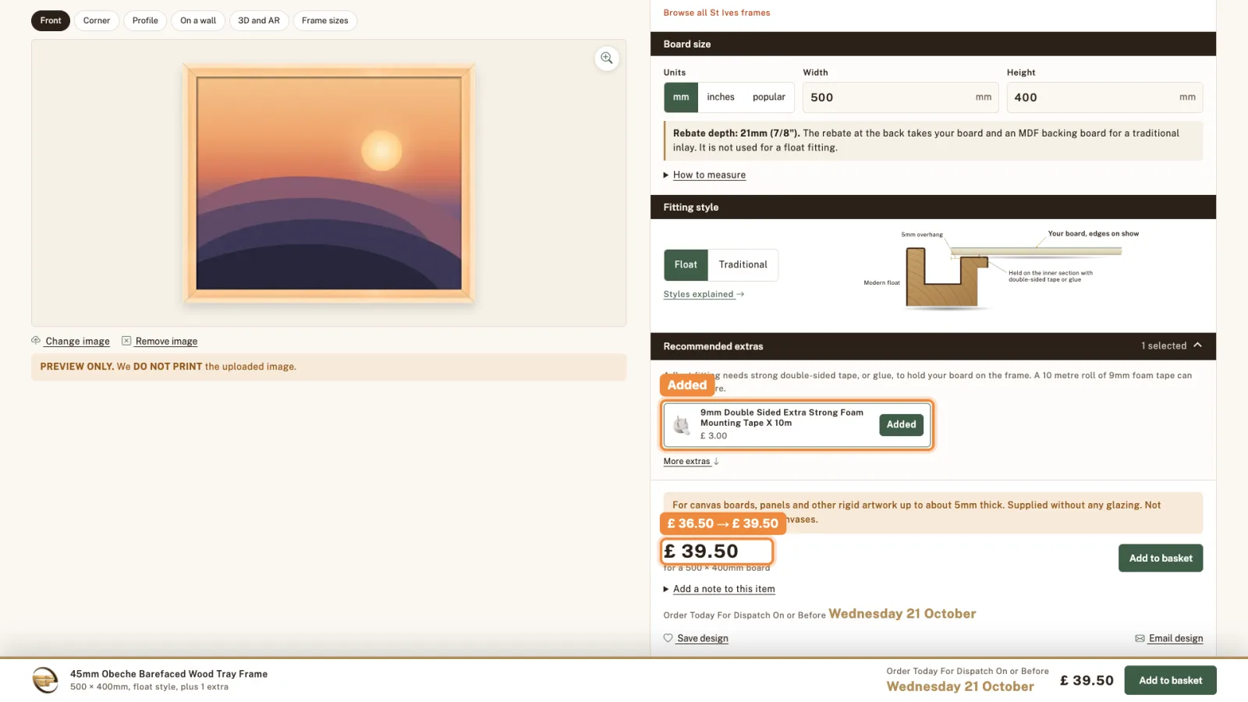The width and height of the screenshot is (1248, 702).
Task: Collapse the Recommended extras chevron
Action: pyautogui.click(x=1198, y=346)
